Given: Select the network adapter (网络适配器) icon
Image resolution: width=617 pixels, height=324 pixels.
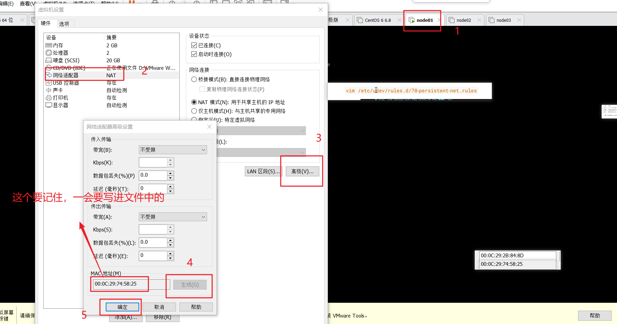Looking at the screenshot, I should coord(49,75).
